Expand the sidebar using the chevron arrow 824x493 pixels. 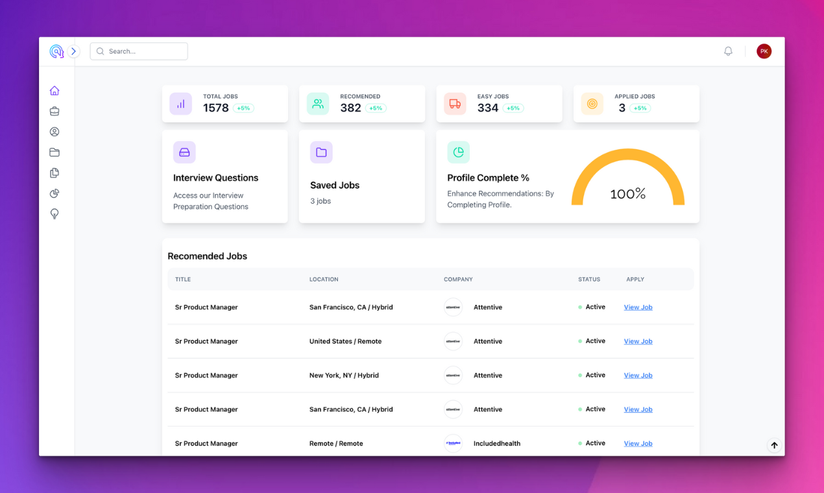(73, 51)
